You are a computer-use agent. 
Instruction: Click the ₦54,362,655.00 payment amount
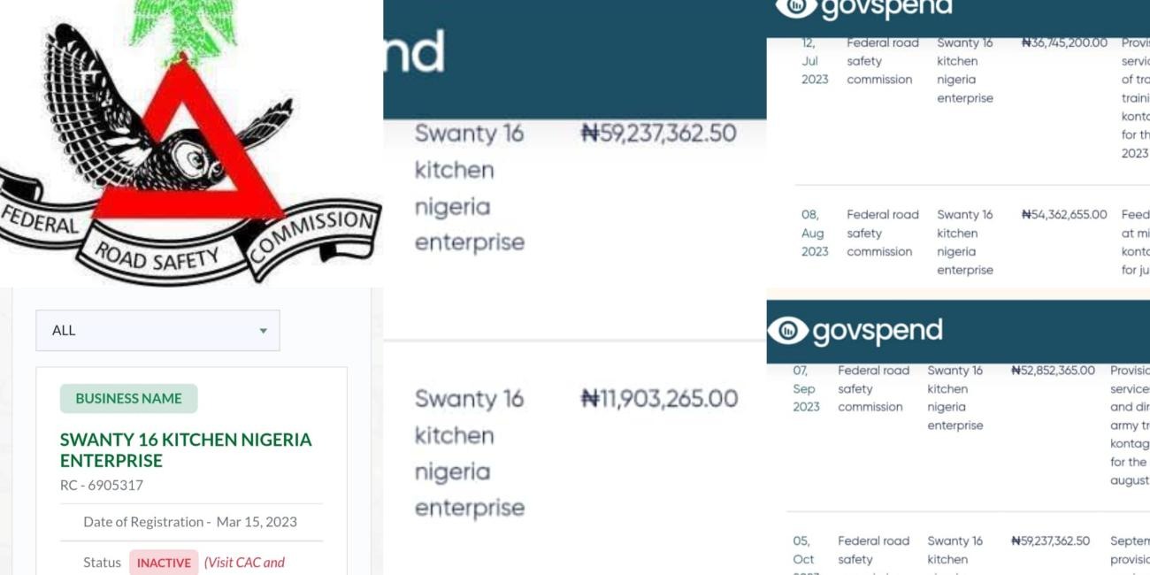point(1064,215)
